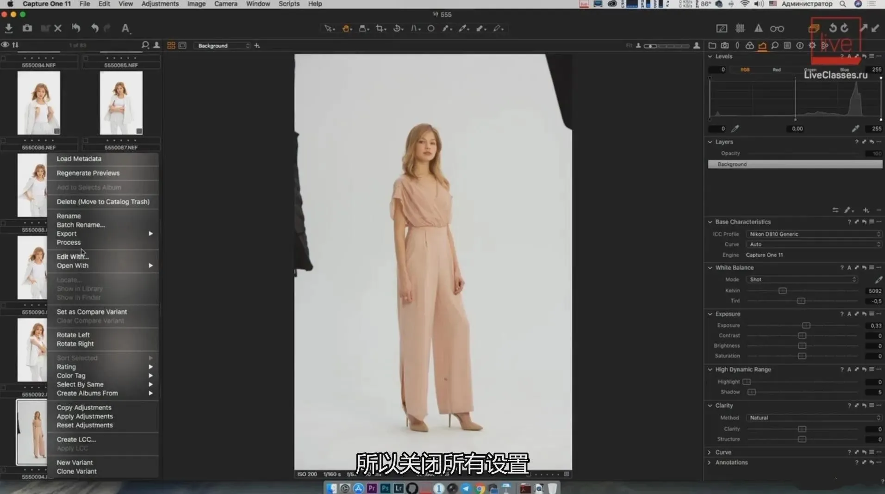
Task: Open Export submenu in context menu
Action: point(103,234)
